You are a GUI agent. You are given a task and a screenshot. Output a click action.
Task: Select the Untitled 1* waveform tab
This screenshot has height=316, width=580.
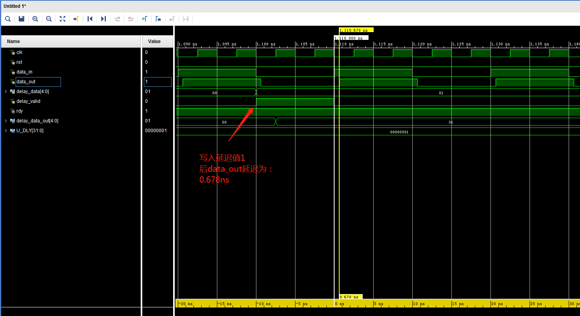tap(15, 6)
